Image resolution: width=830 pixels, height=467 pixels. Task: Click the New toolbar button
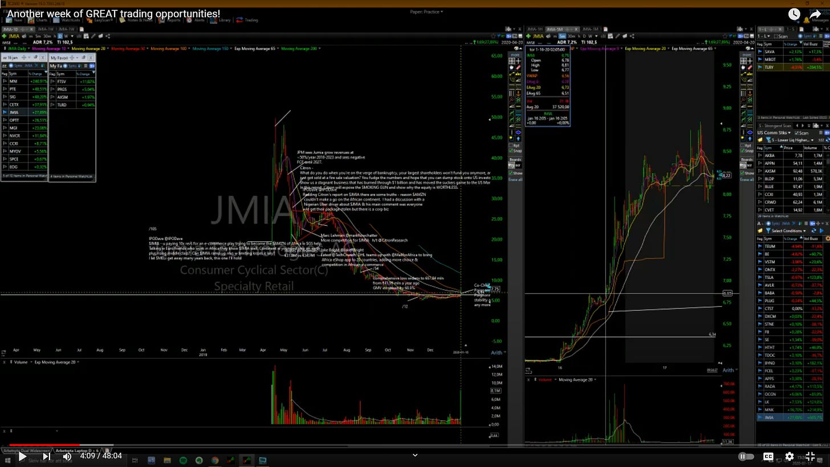[15, 20]
